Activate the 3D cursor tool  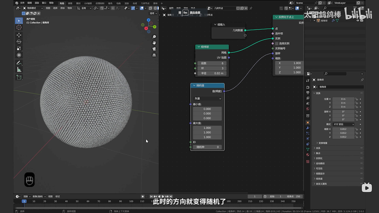[19, 28]
